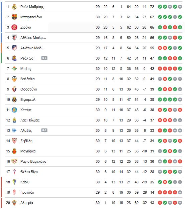The height and width of the screenshot is (209, 185).
Task: Click the Sevilla club crest
Action: click(x=14, y=141)
